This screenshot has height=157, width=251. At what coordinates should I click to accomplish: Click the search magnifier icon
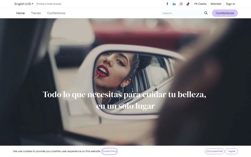pos(206,13)
